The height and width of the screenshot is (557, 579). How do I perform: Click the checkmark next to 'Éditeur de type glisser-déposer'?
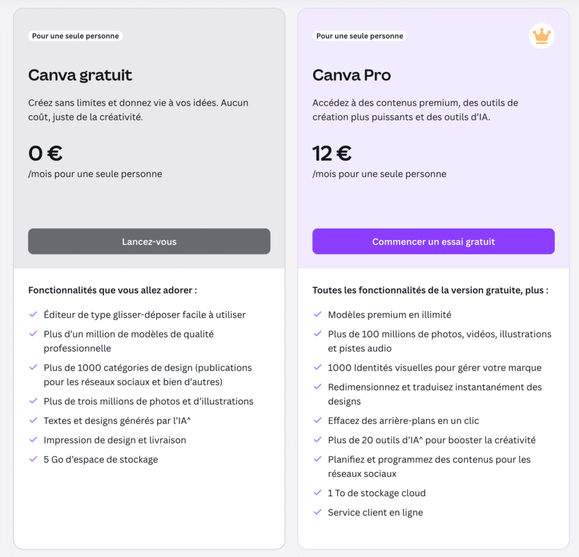click(x=33, y=314)
